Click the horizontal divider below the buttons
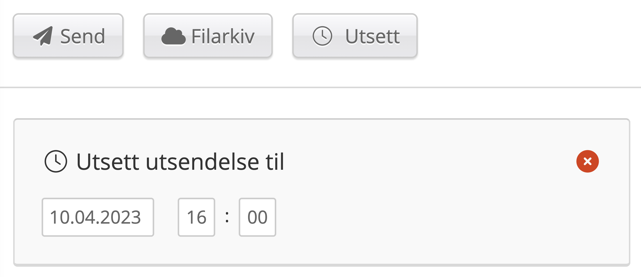The image size is (641, 277). tap(320, 87)
